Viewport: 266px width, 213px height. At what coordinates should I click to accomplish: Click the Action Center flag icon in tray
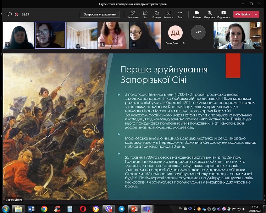tap(234, 209)
